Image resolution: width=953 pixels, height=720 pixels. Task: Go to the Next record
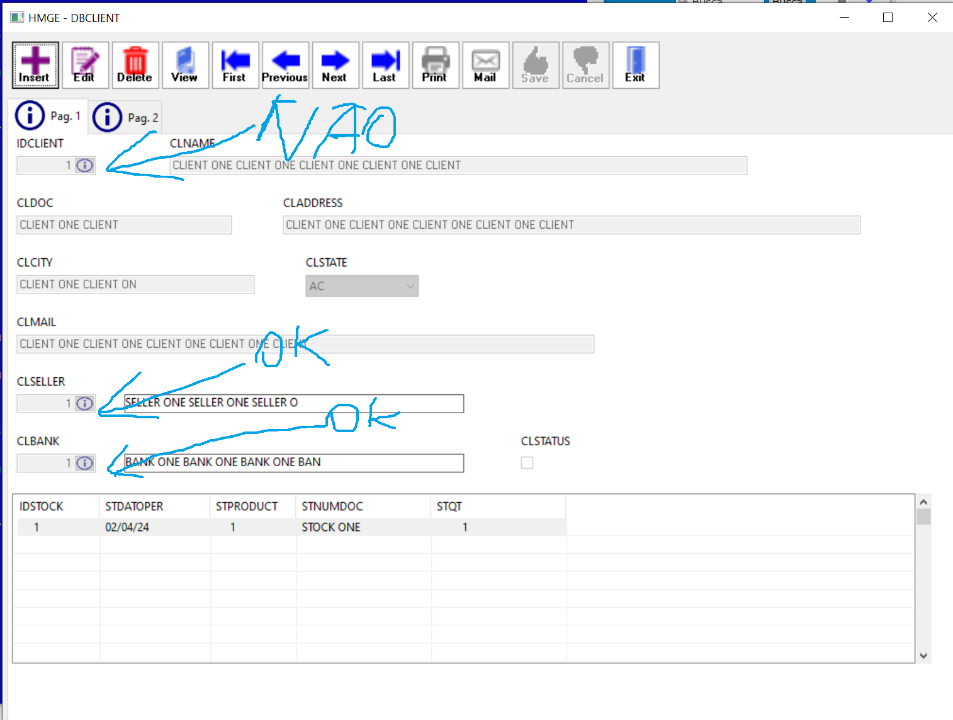[336, 66]
